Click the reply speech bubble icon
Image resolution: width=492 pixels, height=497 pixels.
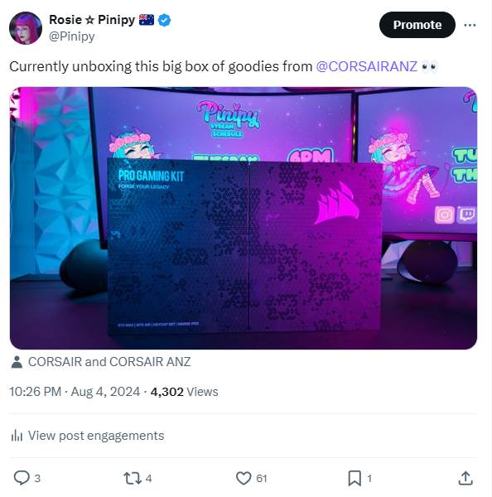click(22, 478)
